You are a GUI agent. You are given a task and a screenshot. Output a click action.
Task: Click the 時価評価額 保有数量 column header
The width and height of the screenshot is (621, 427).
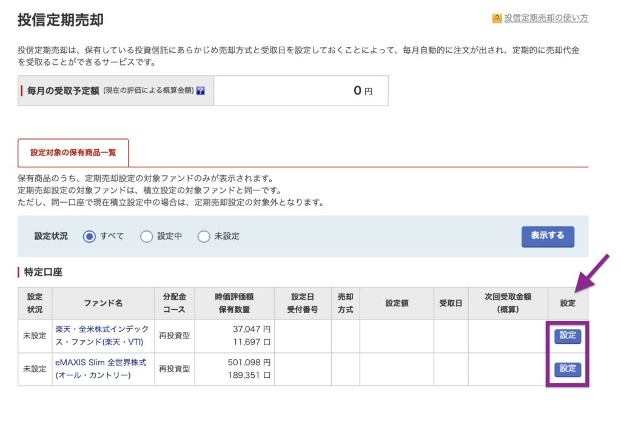(x=234, y=303)
